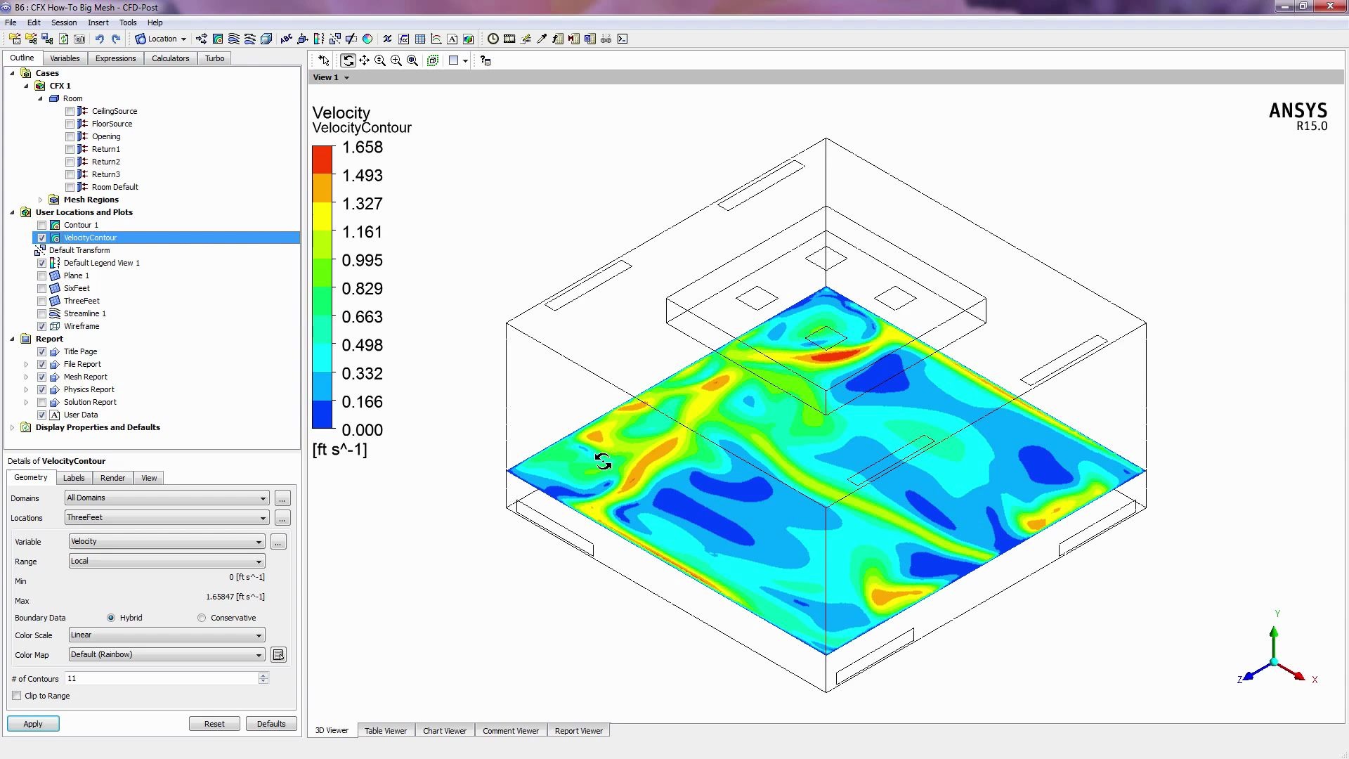Select the Rotate viewer tool
This screenshot has width=1349, height=759.
coord(348,60)
